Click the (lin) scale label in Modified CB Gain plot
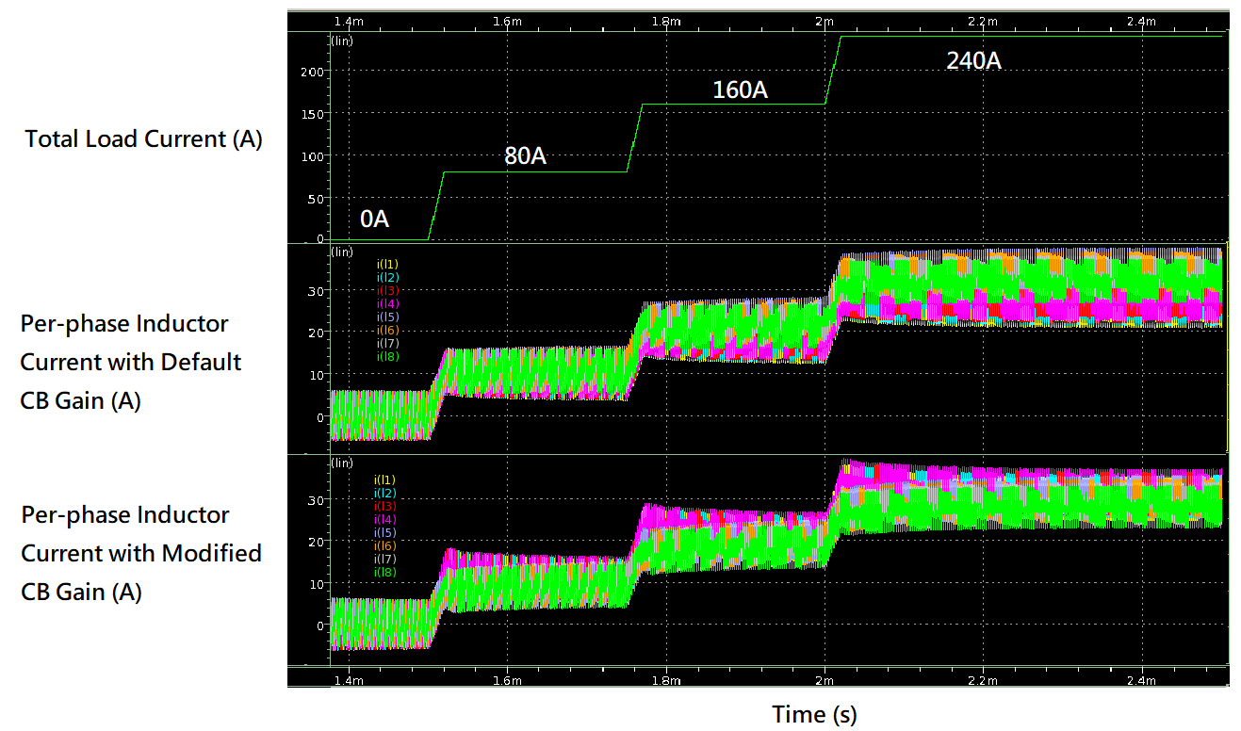 pyautogui.click(x=342, y=463)
